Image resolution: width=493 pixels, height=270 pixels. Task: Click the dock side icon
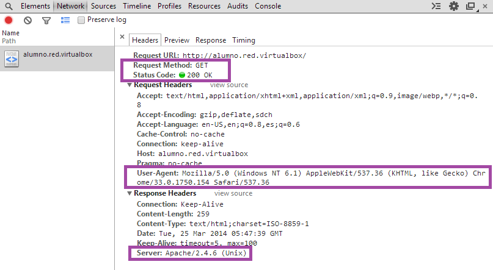click(x=471, y=6)
